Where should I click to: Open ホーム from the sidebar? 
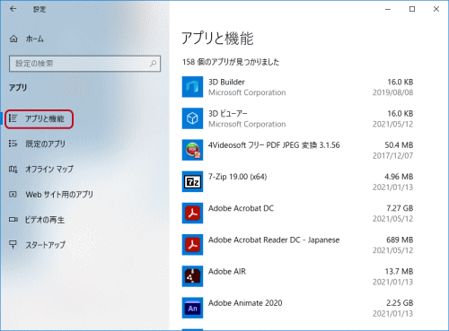35,39
